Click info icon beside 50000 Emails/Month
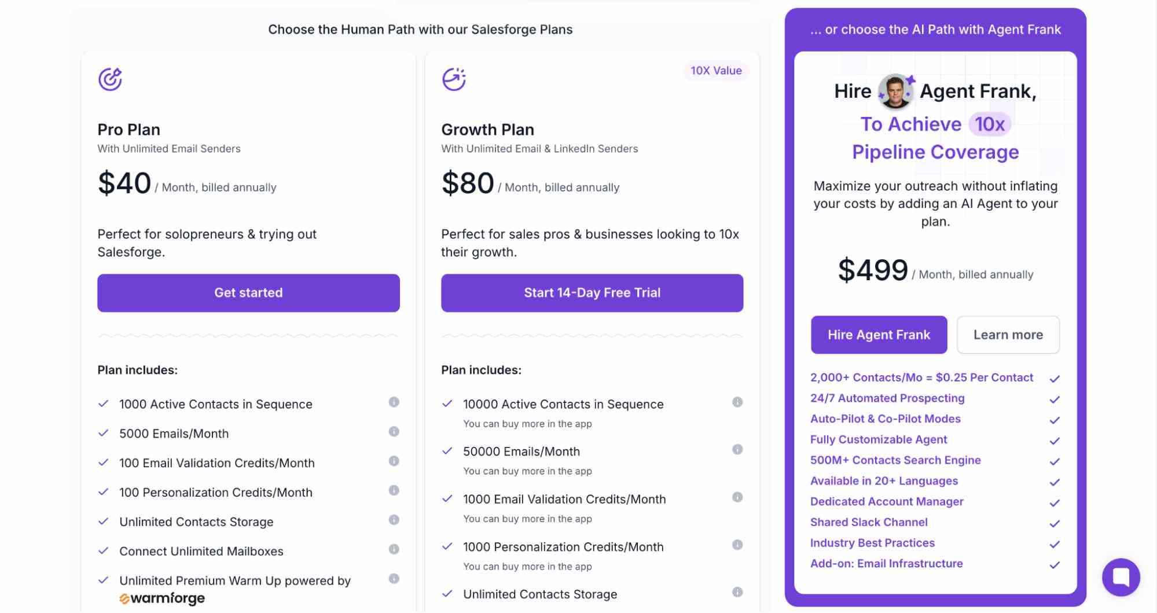Image resolution: width=1157 pixels, height=613 pixels. [x=737, y=450]
